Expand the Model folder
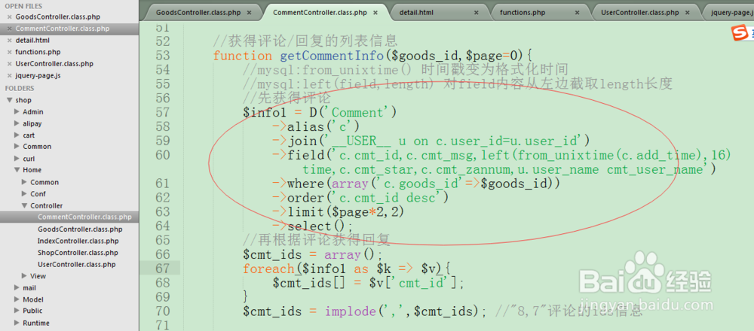The image size is (754, 331). click(x=17, y=299)
